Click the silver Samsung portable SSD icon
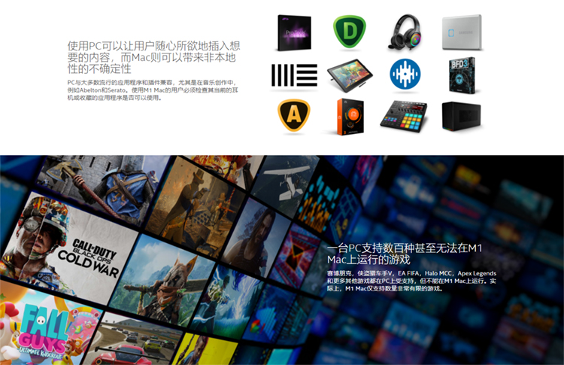 [462, 32]
